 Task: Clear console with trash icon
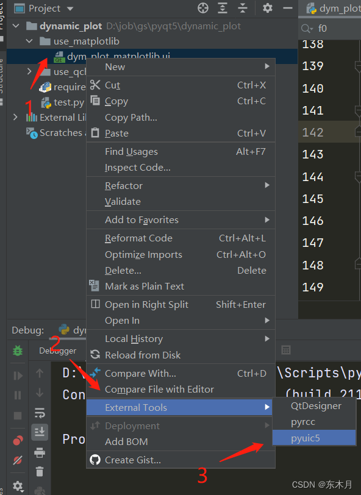[x=40, y=472]
